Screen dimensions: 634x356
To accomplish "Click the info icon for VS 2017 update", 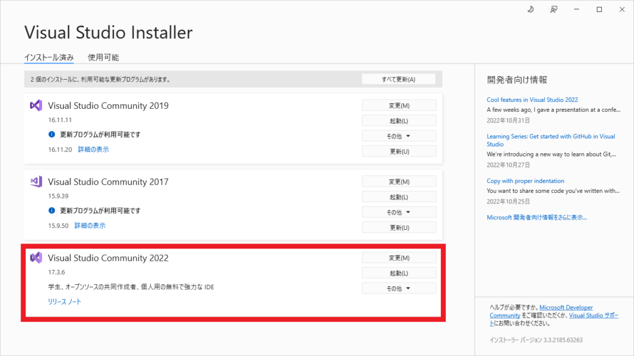I will click(x=52, y=210).
